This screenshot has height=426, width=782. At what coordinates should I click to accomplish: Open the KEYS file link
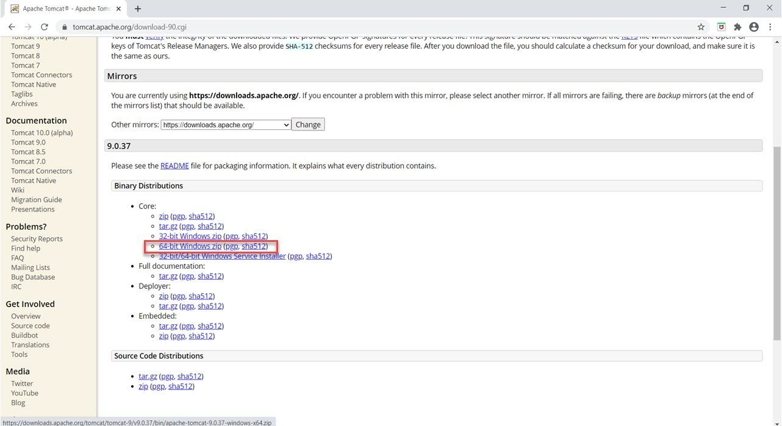pyautogui.click(x=630, y=37)
